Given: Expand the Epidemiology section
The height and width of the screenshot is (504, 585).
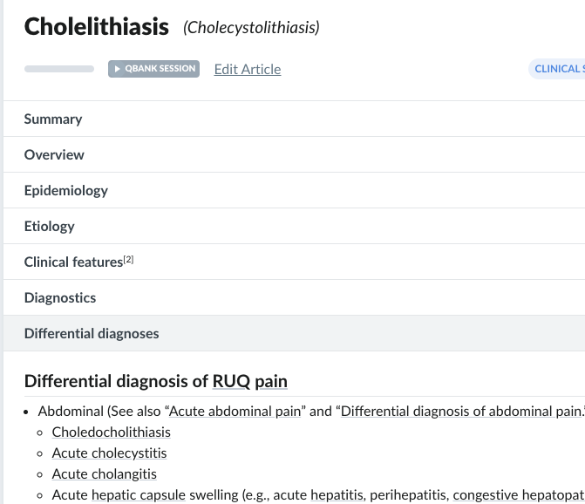Looking at the screenshot, I should pyautogui.click(x=66, y=190).
